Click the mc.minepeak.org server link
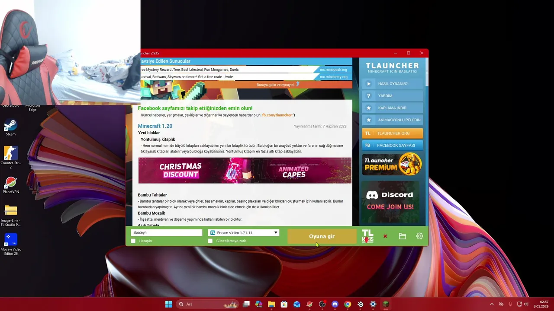Viewport: 554px width, 311px height. 333,70
